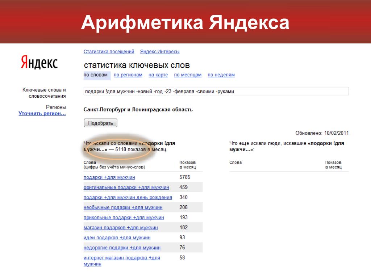Open подарки +для мужчин день рождения link

(x=128, y=197)
